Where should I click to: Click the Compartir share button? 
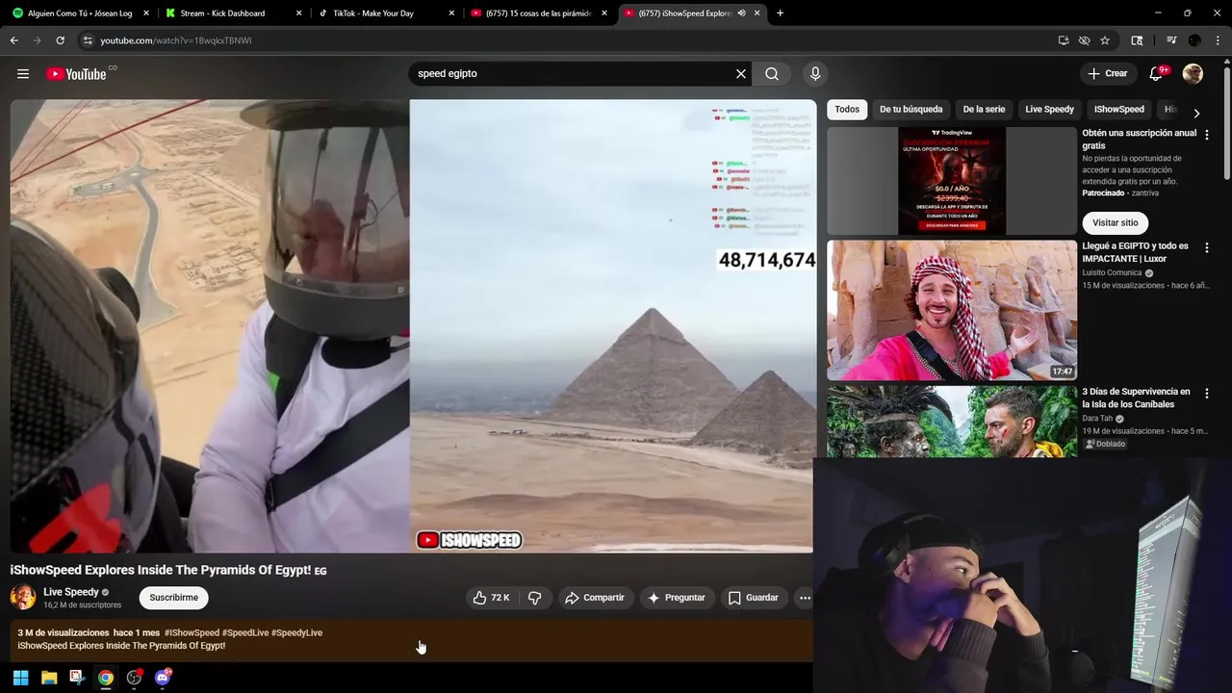click(x=595, y=598)
